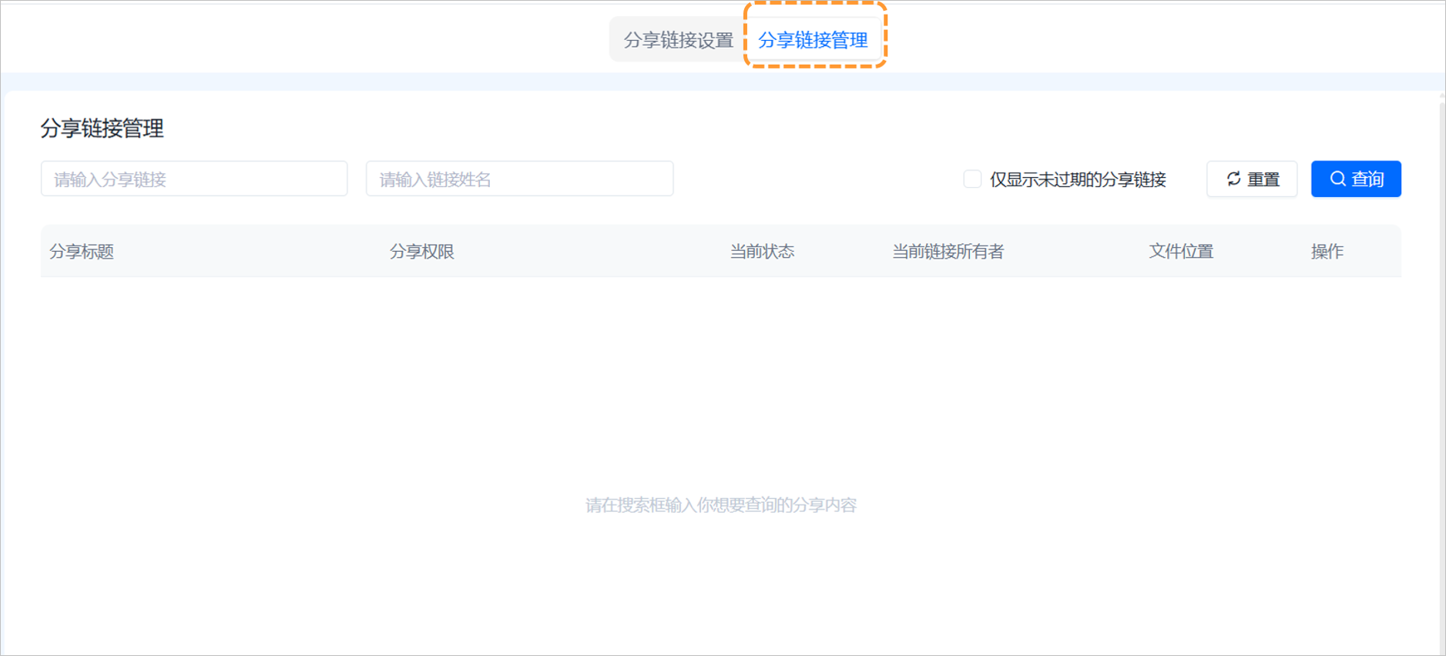1446x656 pixels.
Task: Click the empty-state hint 请在搜索框输入 text
Action: click(x=721, y=505)
